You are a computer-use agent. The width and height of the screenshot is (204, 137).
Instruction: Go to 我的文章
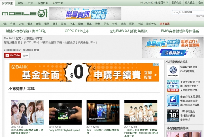(177, 3)
